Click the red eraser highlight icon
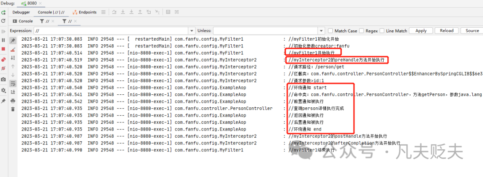Viewport: 483px width, 177px height. click(x=13, y=49)
